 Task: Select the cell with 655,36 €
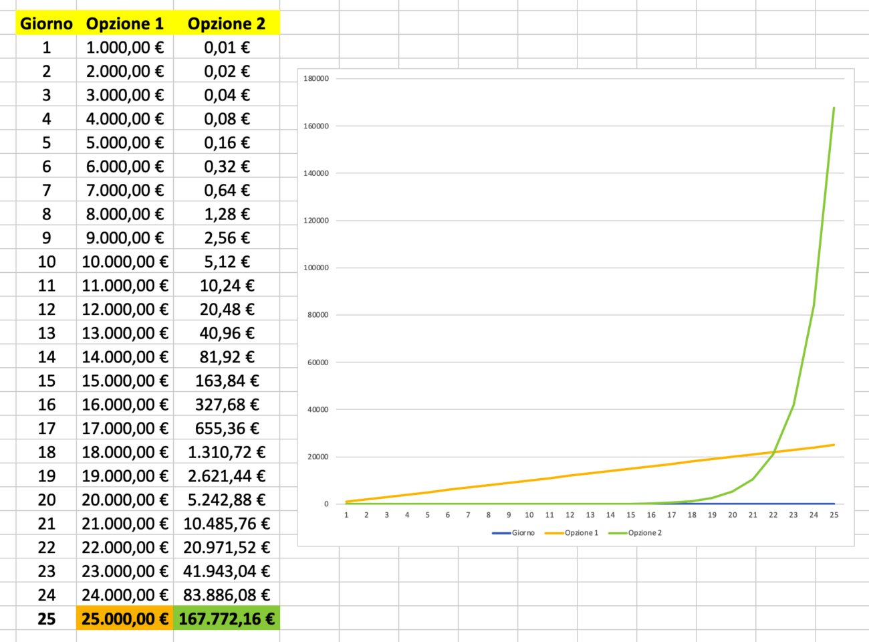click(227, 428)
